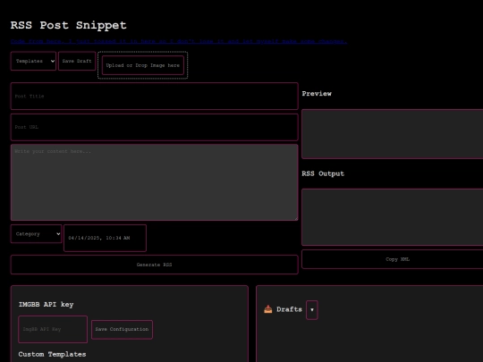
Task: Click the content textarea
Action: pyautogui.click(x=155, y=182)
